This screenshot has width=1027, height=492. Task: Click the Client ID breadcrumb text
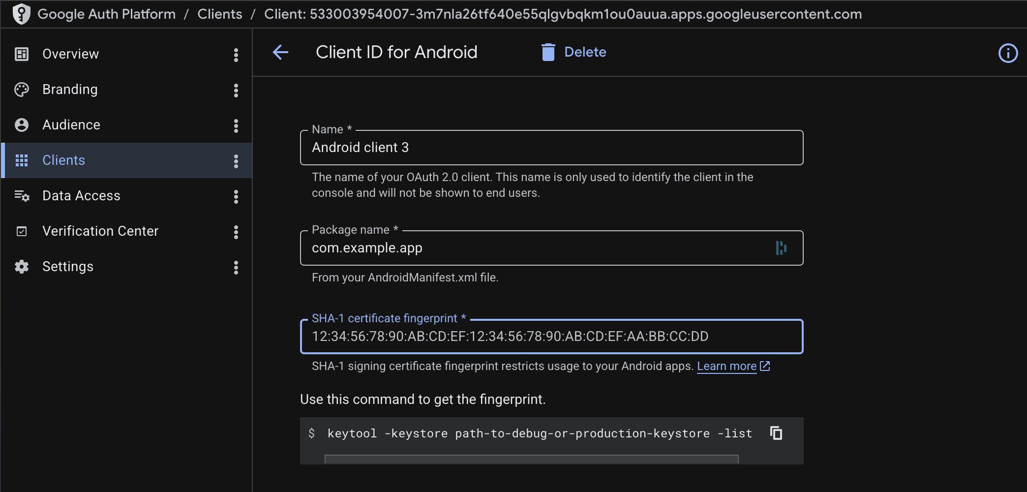click(x=563, y=14)
